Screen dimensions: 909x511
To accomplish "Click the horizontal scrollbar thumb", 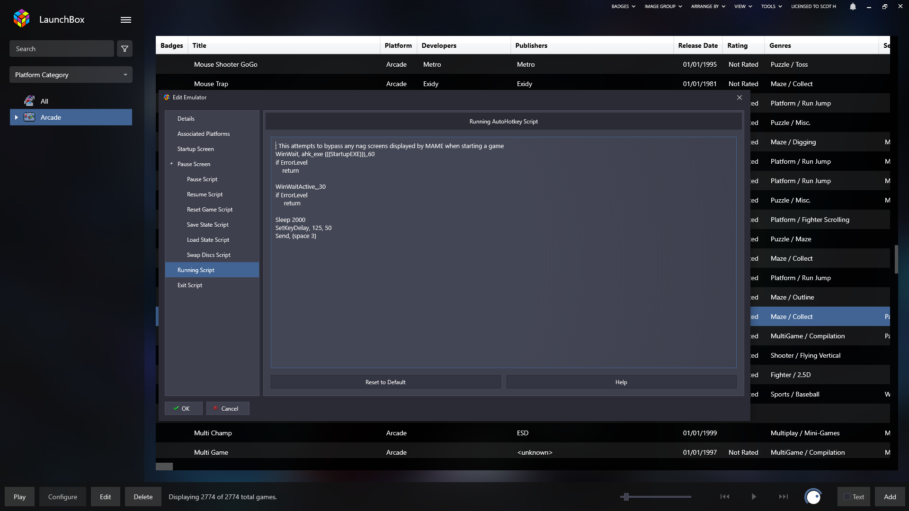I will tap(164, 467).
